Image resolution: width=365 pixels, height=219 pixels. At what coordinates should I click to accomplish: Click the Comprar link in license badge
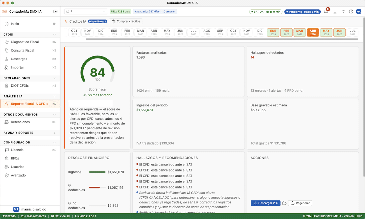169,11
